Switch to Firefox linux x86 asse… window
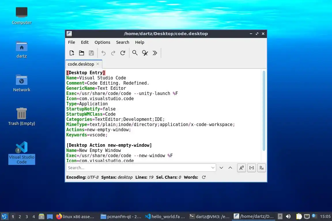Image resolution: width=332 pixels, height=221 pixels. pos(75,217)
